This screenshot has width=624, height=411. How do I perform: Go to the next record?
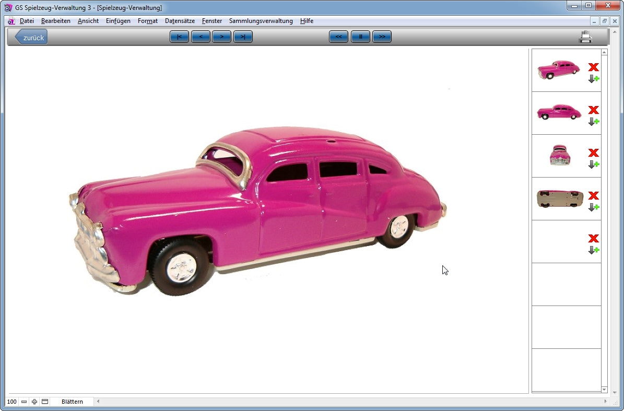pyautogui.click(x=221, y=37)
